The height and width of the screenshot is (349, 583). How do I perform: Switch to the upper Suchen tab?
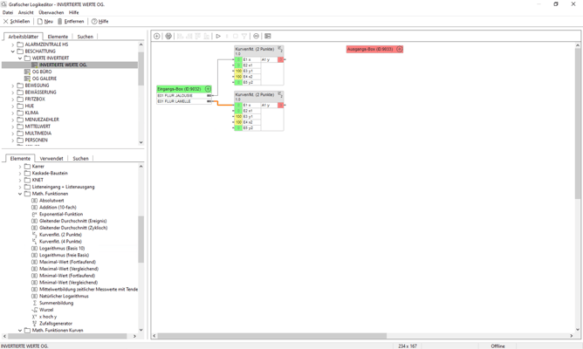coord(86,37)
